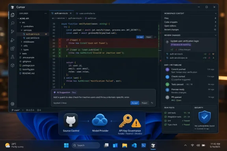Image resolution: width=227 pixels, height=151 pixels.
Task: Open the Search view in the activity bar
Action: tap(13, 23)
